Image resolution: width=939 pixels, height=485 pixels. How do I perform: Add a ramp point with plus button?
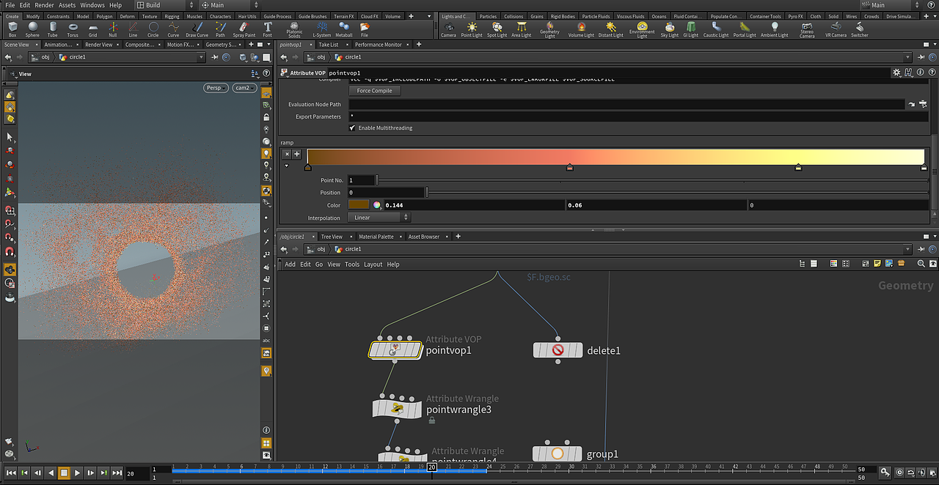pyautogui.click(x=297, y=154)
